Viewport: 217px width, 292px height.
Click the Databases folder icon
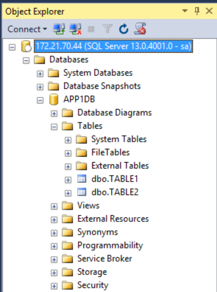39,59
